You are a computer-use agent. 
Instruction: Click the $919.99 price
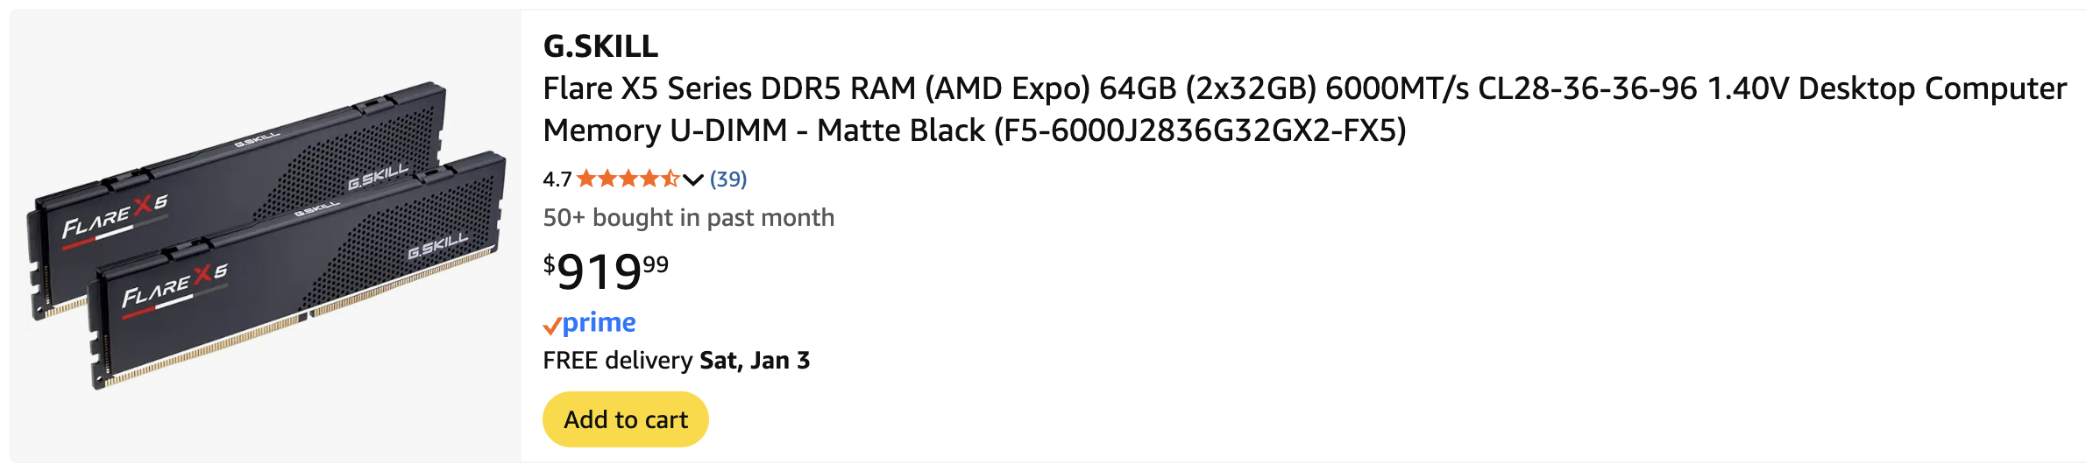[606, 271]
